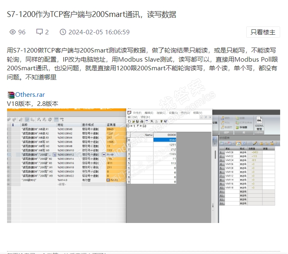The width and height of the screenshot is (288, 254).
Task: Click the 监视值 column header
Action: pos(116,125)
